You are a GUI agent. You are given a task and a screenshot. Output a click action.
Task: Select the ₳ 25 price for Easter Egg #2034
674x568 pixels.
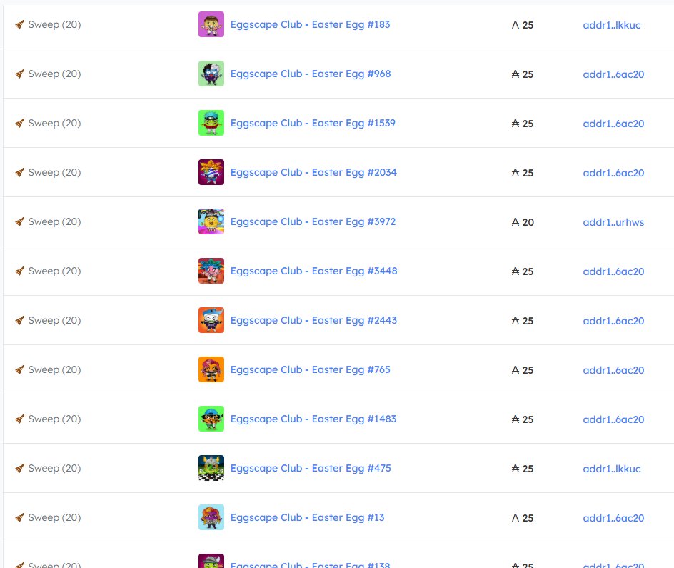pos(523,174)
